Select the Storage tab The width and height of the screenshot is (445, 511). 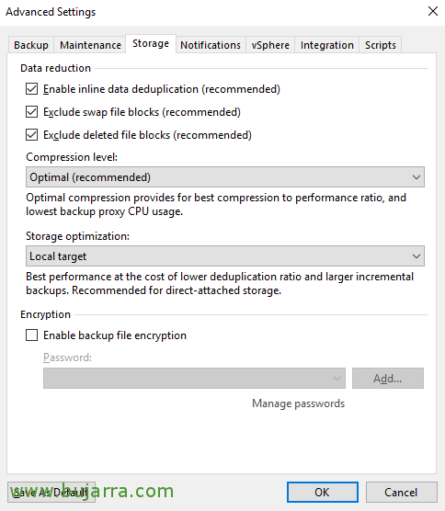click(151, 44)
